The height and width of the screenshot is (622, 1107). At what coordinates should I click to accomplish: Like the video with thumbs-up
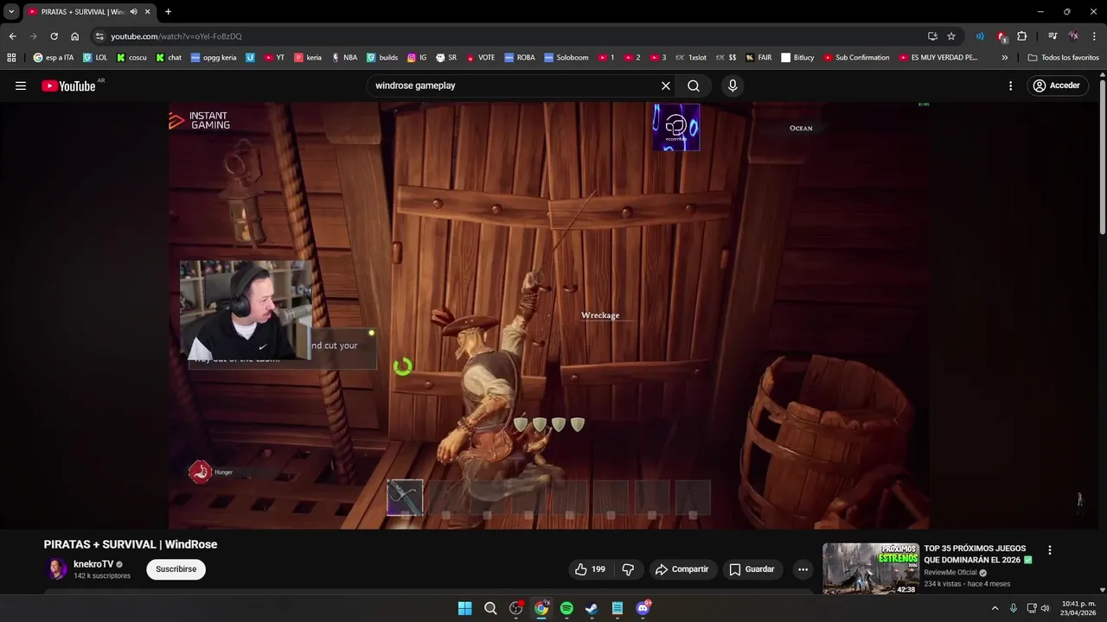[589, 569]
